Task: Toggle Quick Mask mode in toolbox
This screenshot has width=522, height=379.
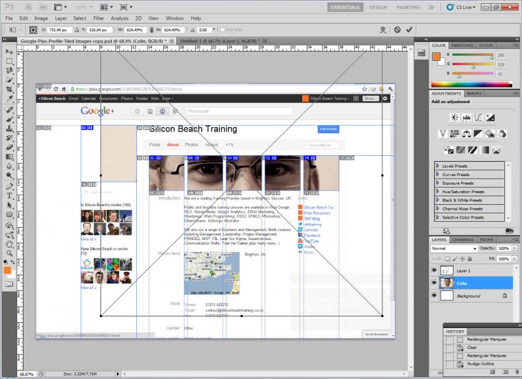Action: (x=9, y=284)
